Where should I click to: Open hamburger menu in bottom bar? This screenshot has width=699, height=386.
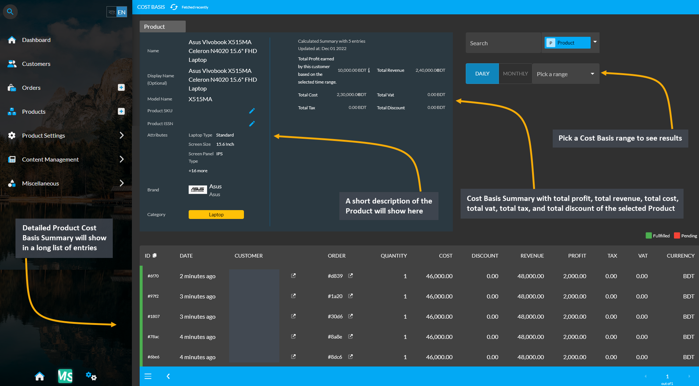point(148,376)
